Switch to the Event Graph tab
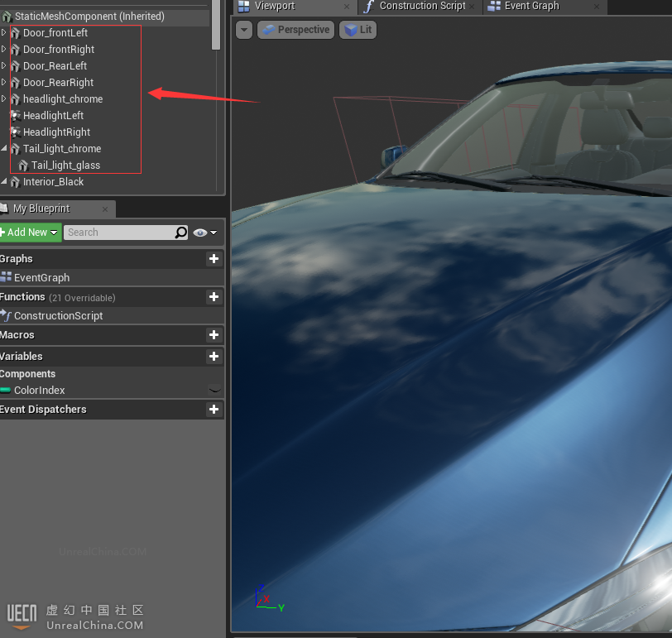The width and height of the screenshot is (672, 638). (530, 7)
